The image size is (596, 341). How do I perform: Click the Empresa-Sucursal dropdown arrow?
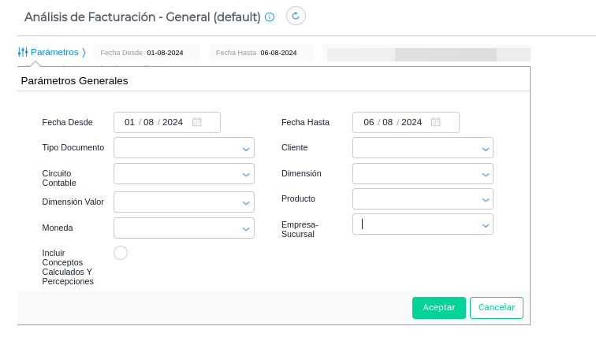[x=485, y=225]
